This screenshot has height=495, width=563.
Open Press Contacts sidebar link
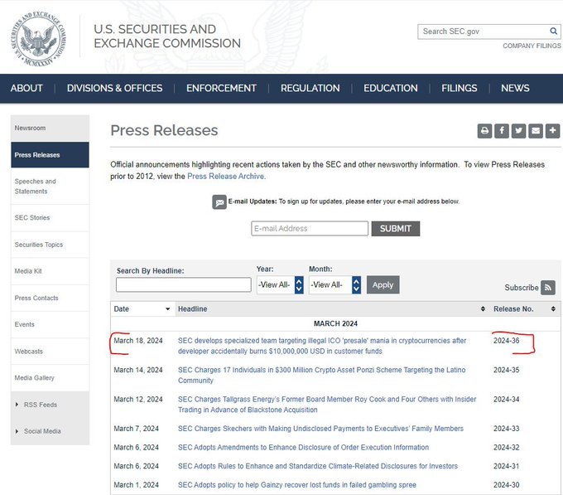(50, 298)
